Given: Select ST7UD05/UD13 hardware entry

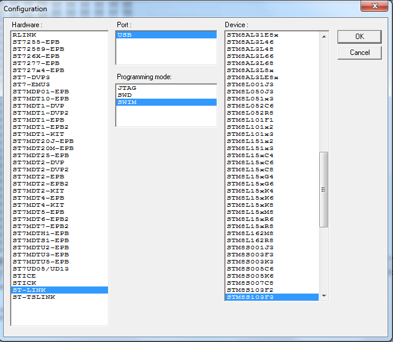Looking at the screenshot, I should coord(60,269).
